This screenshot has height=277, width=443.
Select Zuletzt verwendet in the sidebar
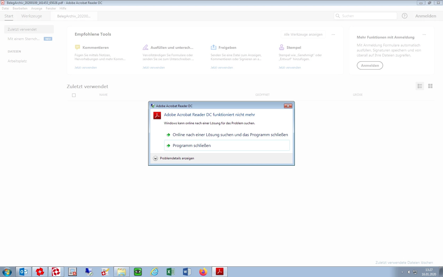29,29
